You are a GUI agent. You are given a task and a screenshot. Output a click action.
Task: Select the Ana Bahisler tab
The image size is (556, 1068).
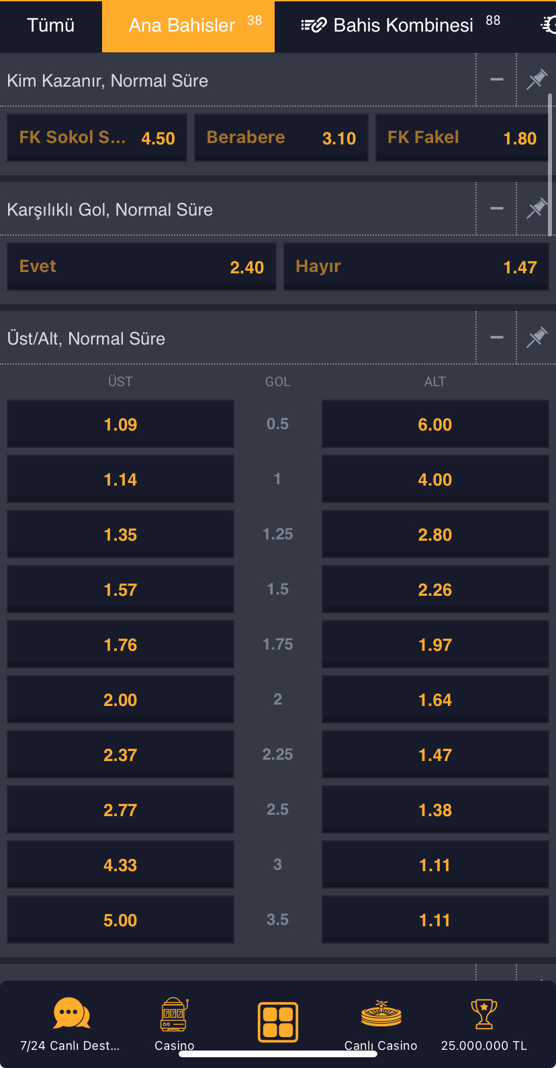(188, 25)
